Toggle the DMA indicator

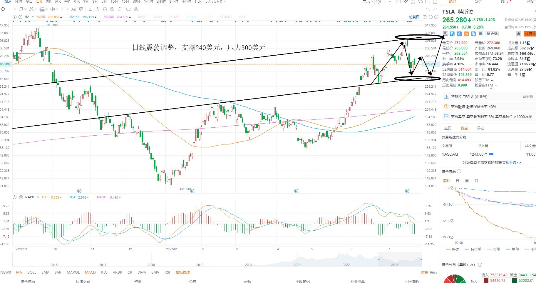click(142, 272)
